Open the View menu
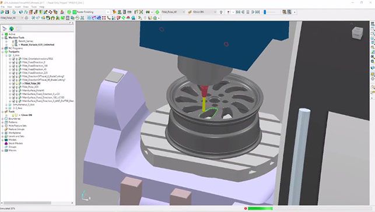Screen dimensions: 375x212 [x=9, y=7]
